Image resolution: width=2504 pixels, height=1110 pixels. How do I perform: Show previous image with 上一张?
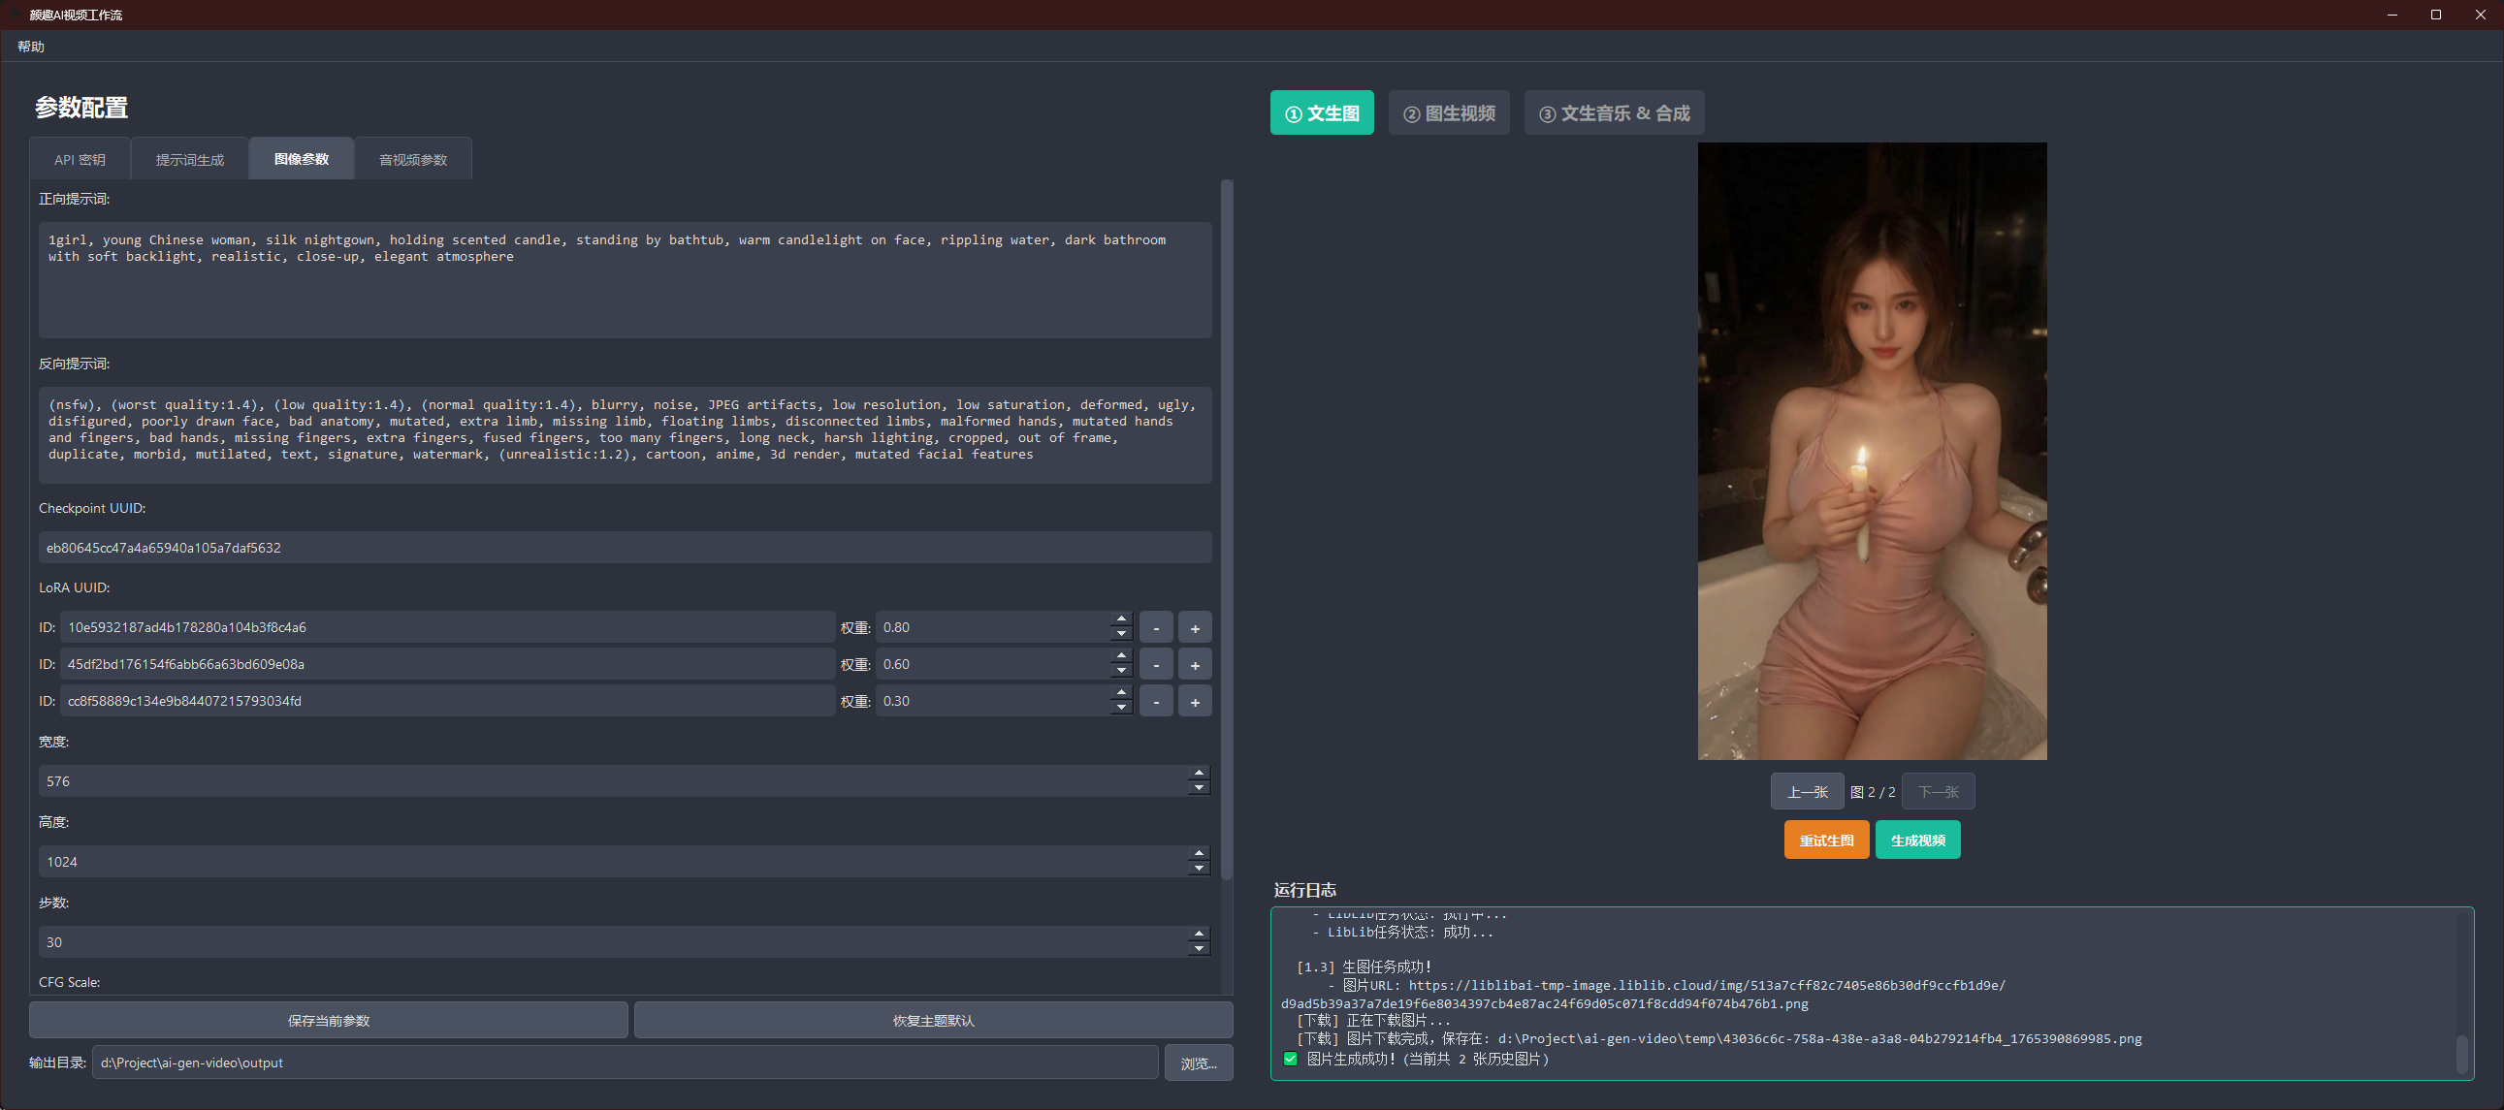coord(1807,792)
